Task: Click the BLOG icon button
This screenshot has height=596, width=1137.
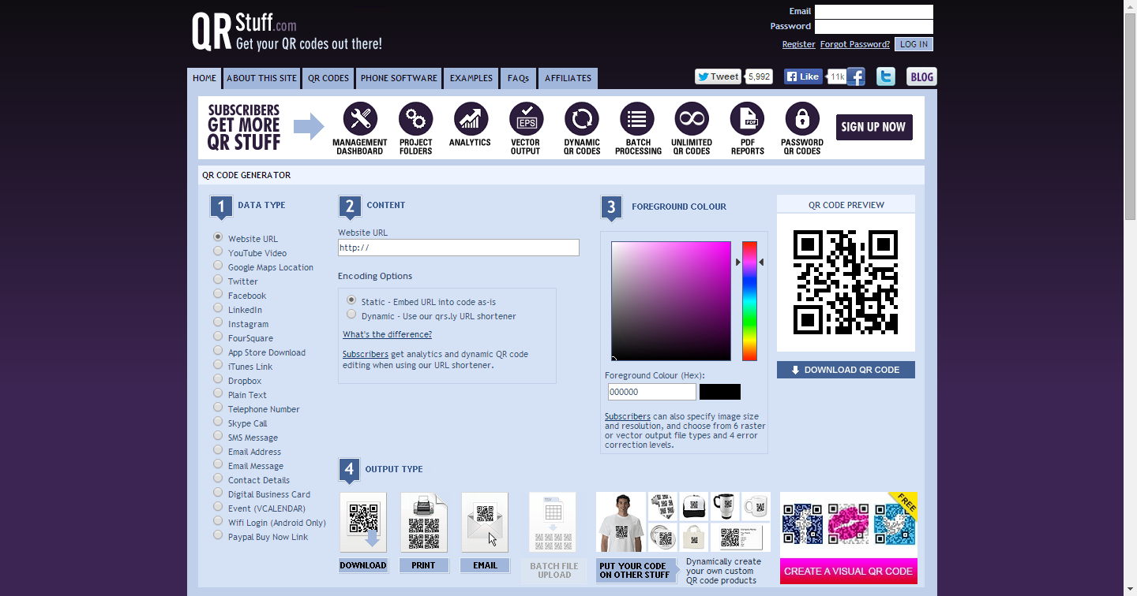Action: point(921,76)
